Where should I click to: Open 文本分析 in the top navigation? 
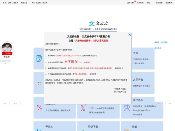coord(130,3)
